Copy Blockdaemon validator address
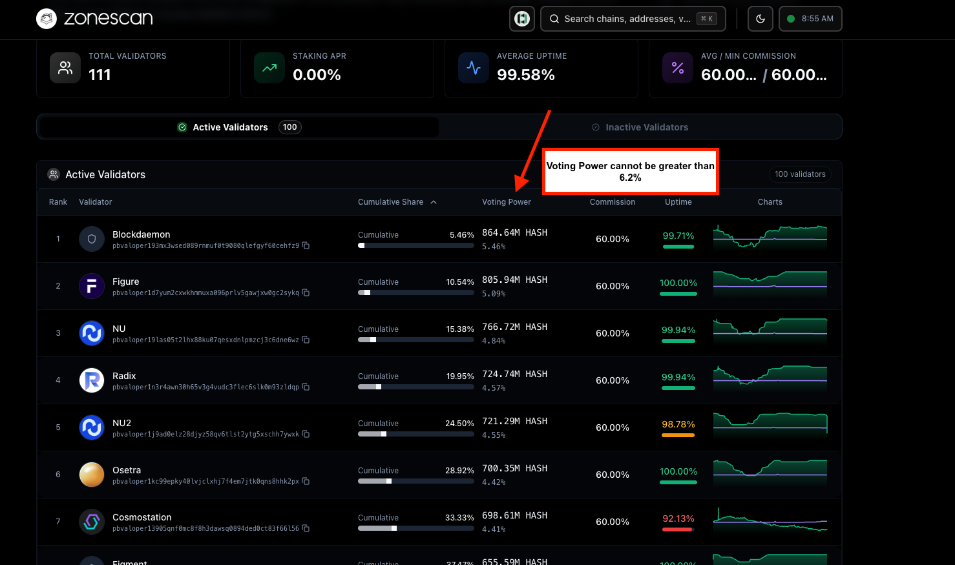This screenshot has height=565, width=955. coord(306,246)
